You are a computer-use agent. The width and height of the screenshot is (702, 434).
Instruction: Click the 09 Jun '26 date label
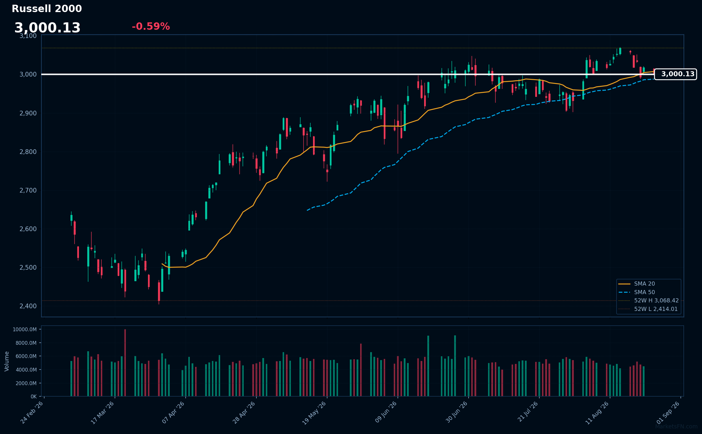point(386,413)
